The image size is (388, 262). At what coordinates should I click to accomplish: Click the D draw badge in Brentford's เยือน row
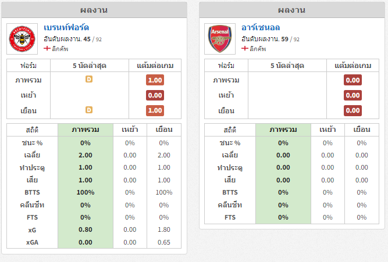click(89, 110)
